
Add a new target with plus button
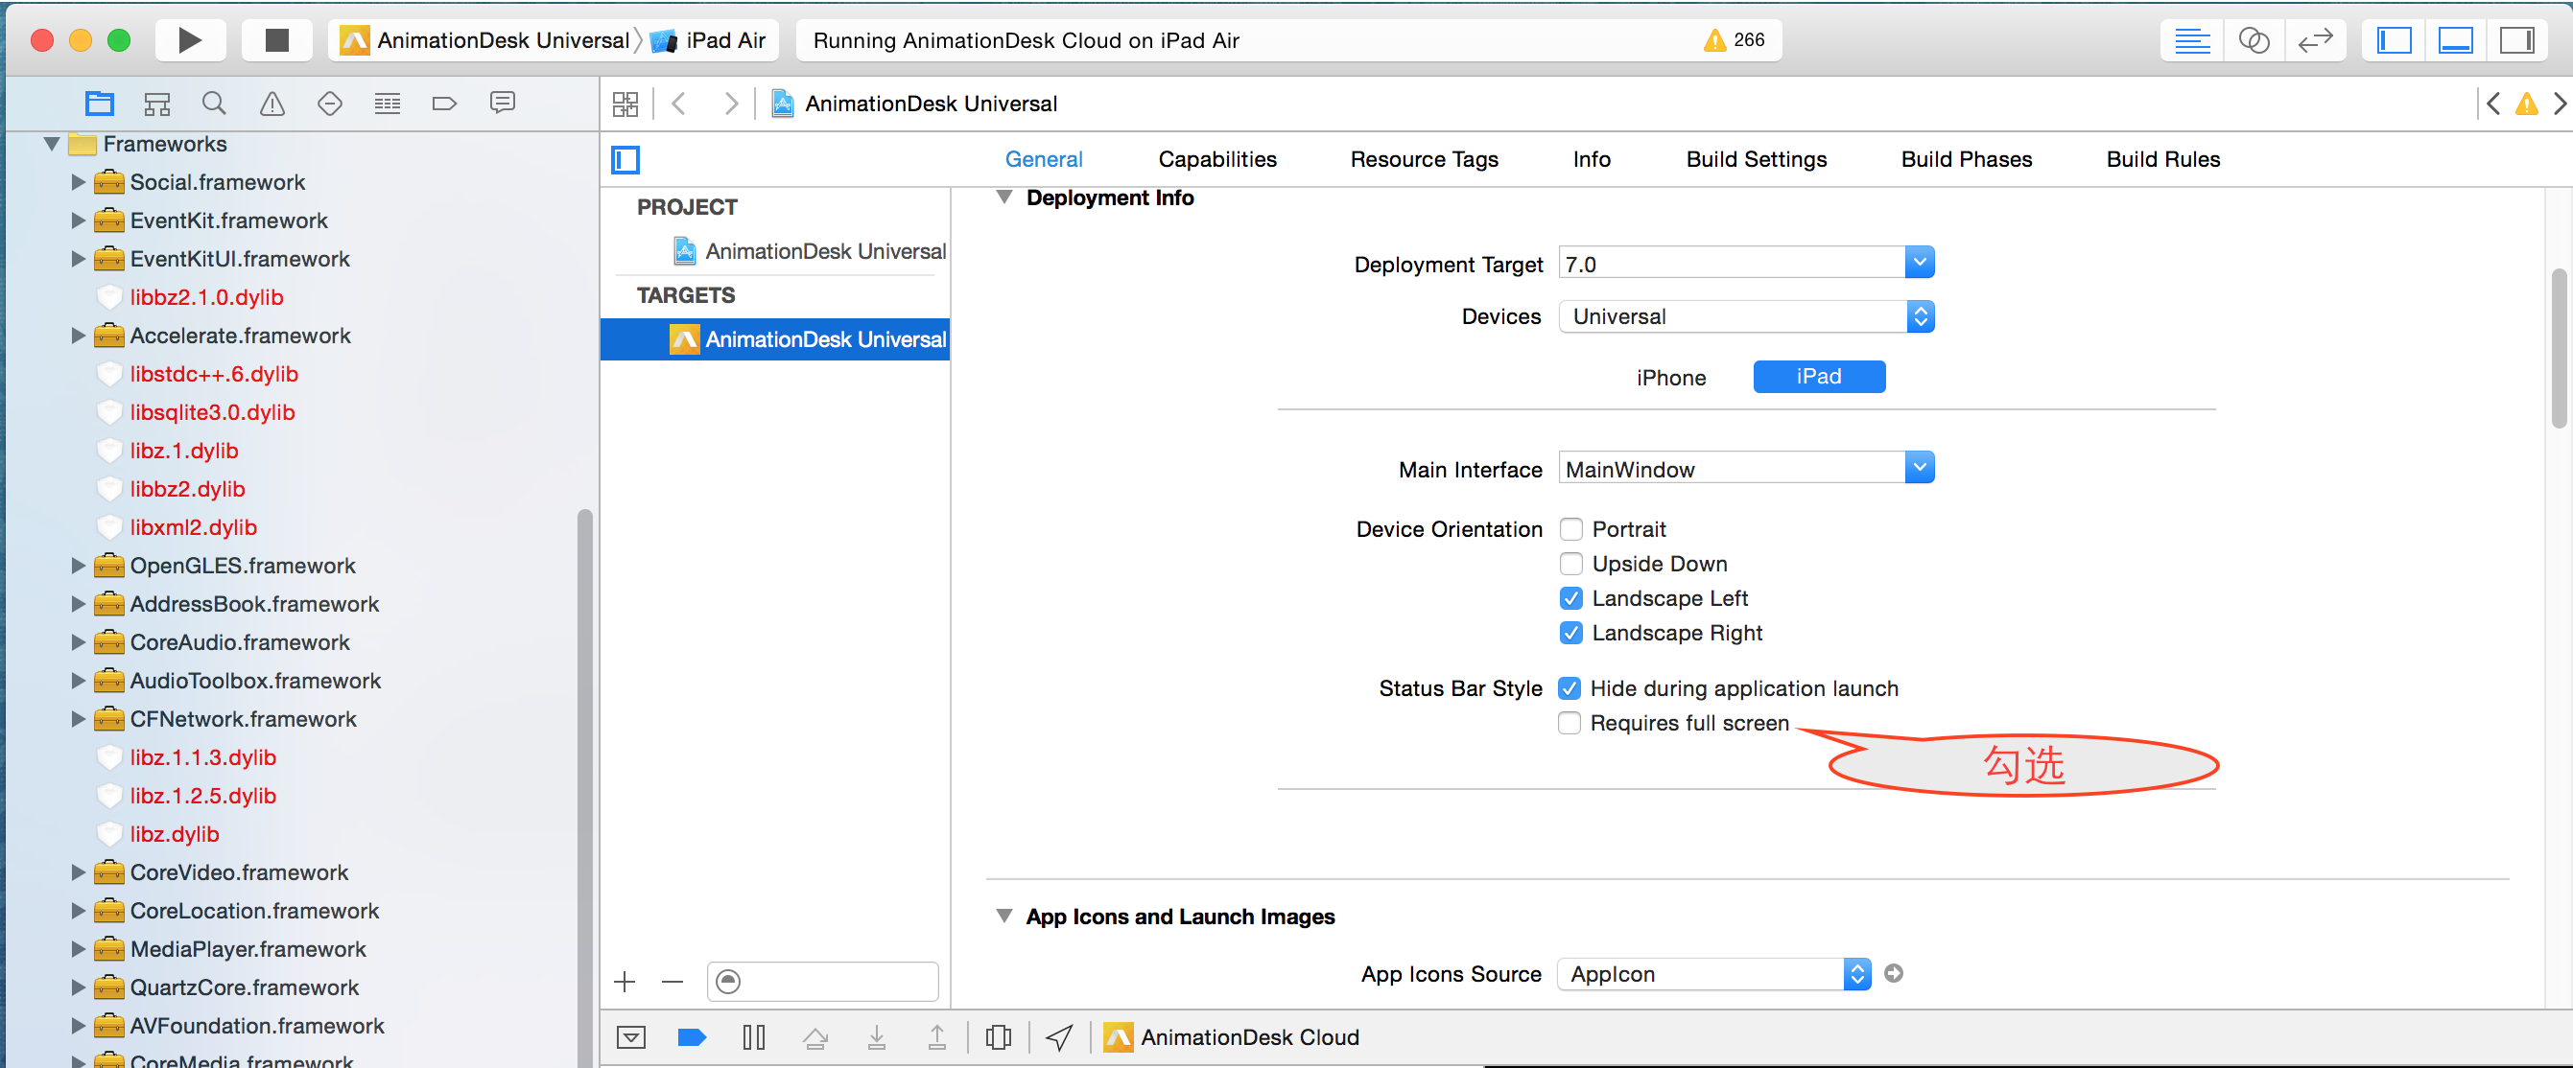pos(625,982)
